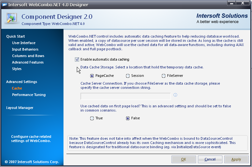Select FileServer cache storage option
This screenshot has width=252, height=167.
point(163,76)
